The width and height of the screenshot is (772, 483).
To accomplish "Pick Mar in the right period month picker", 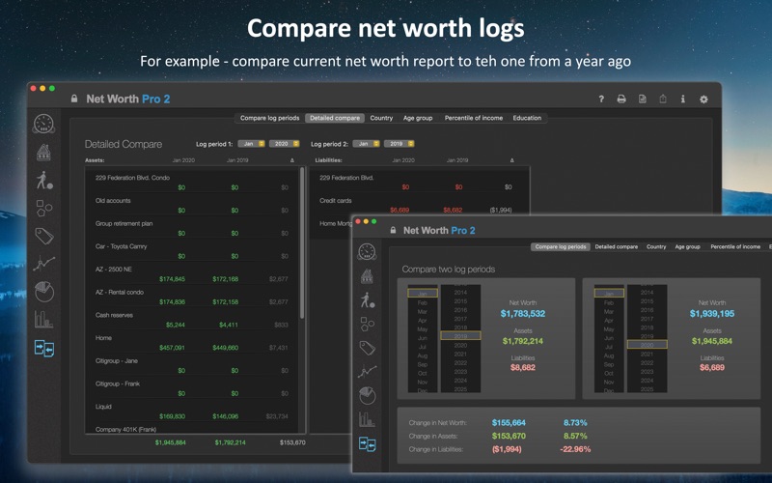I will tap(609, 311).
